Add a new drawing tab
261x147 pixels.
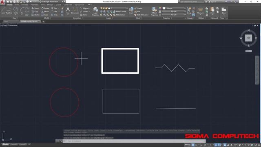coord(43,22)
